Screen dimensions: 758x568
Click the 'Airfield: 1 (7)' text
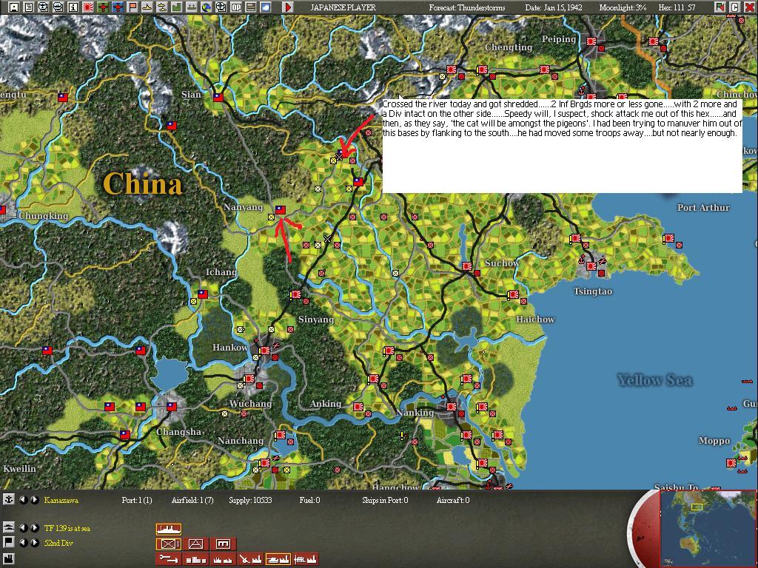click(192, 500)
